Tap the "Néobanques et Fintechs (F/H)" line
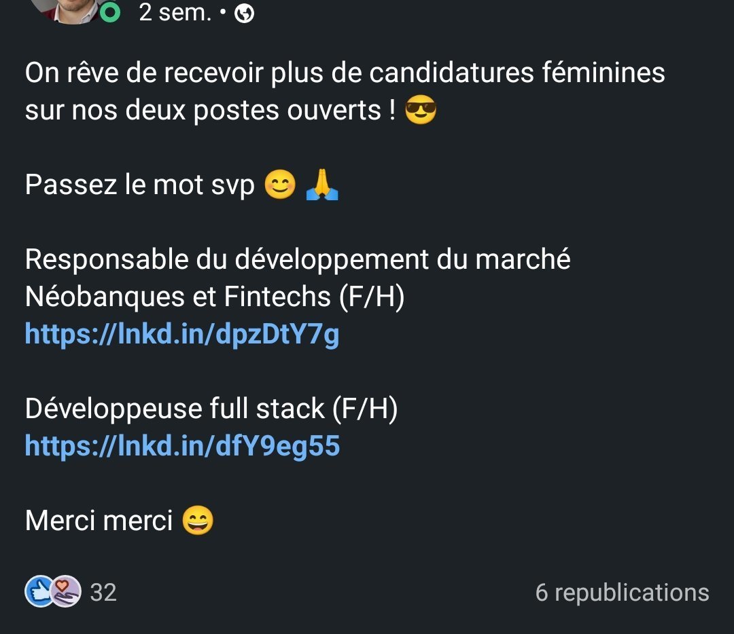The height and width of the screenshot is (634, 734). [215, 297]
